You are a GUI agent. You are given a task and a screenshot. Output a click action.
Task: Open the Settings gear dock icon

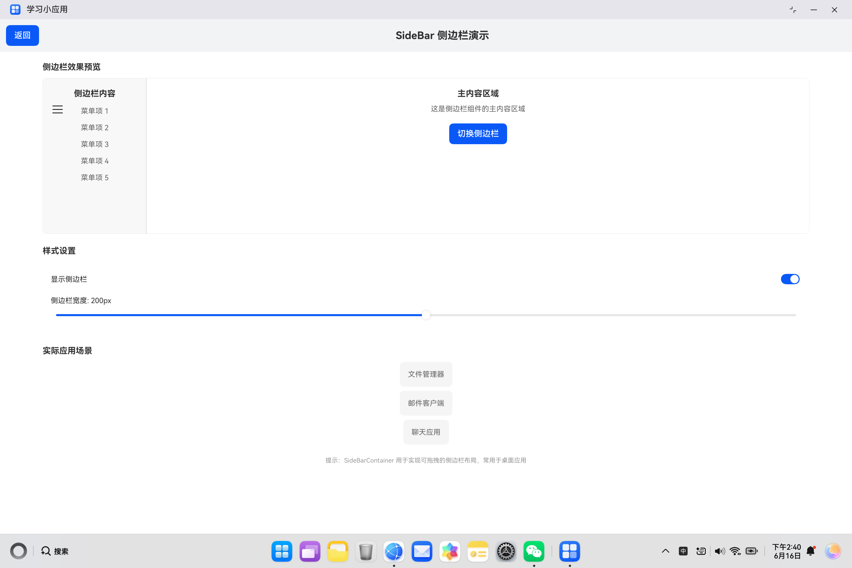click(506, 551)
